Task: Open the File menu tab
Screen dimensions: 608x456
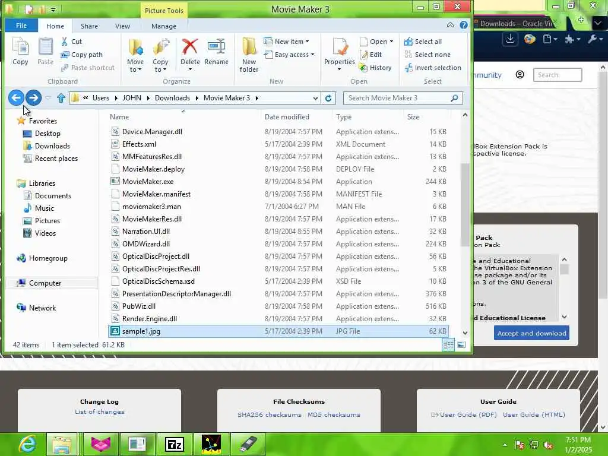Action: click(21, 26)
